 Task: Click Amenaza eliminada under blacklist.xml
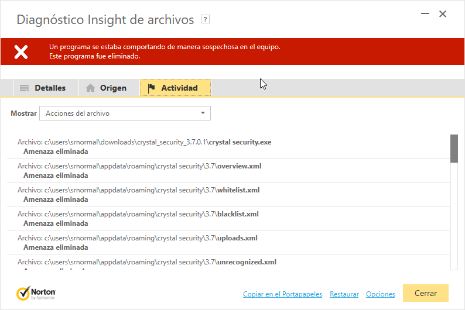point(56,223)
